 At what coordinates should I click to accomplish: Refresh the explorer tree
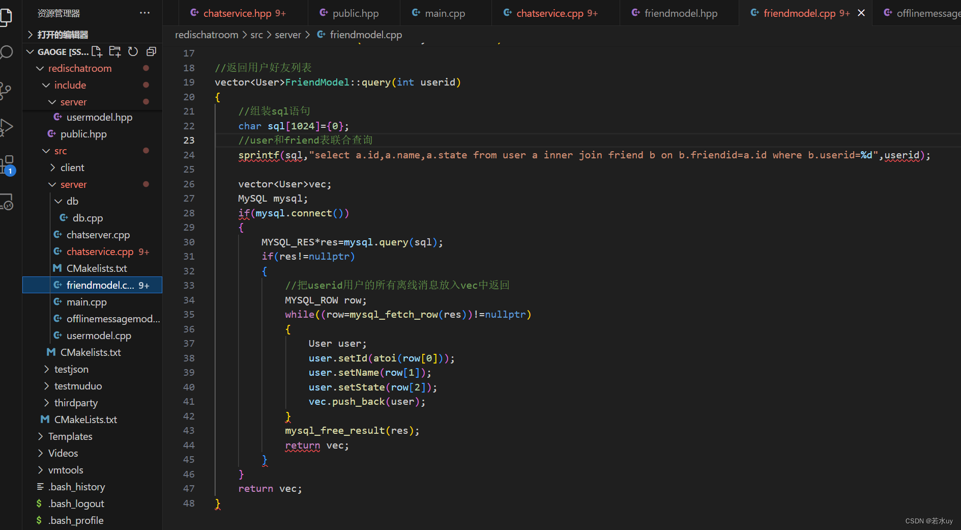[x=133, y=51]
